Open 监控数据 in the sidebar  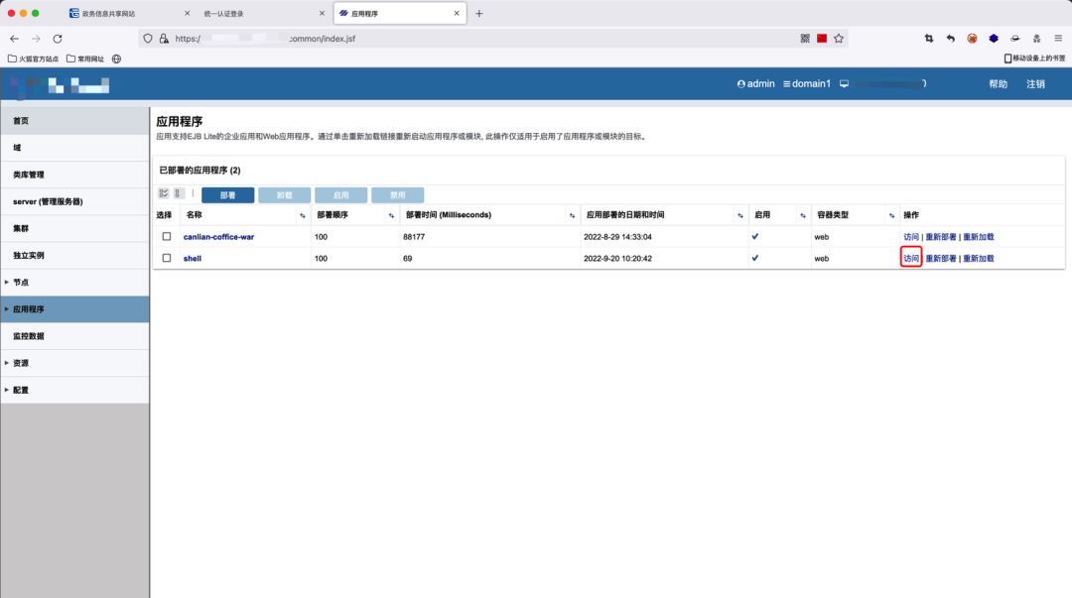click(x=75, y=336)
